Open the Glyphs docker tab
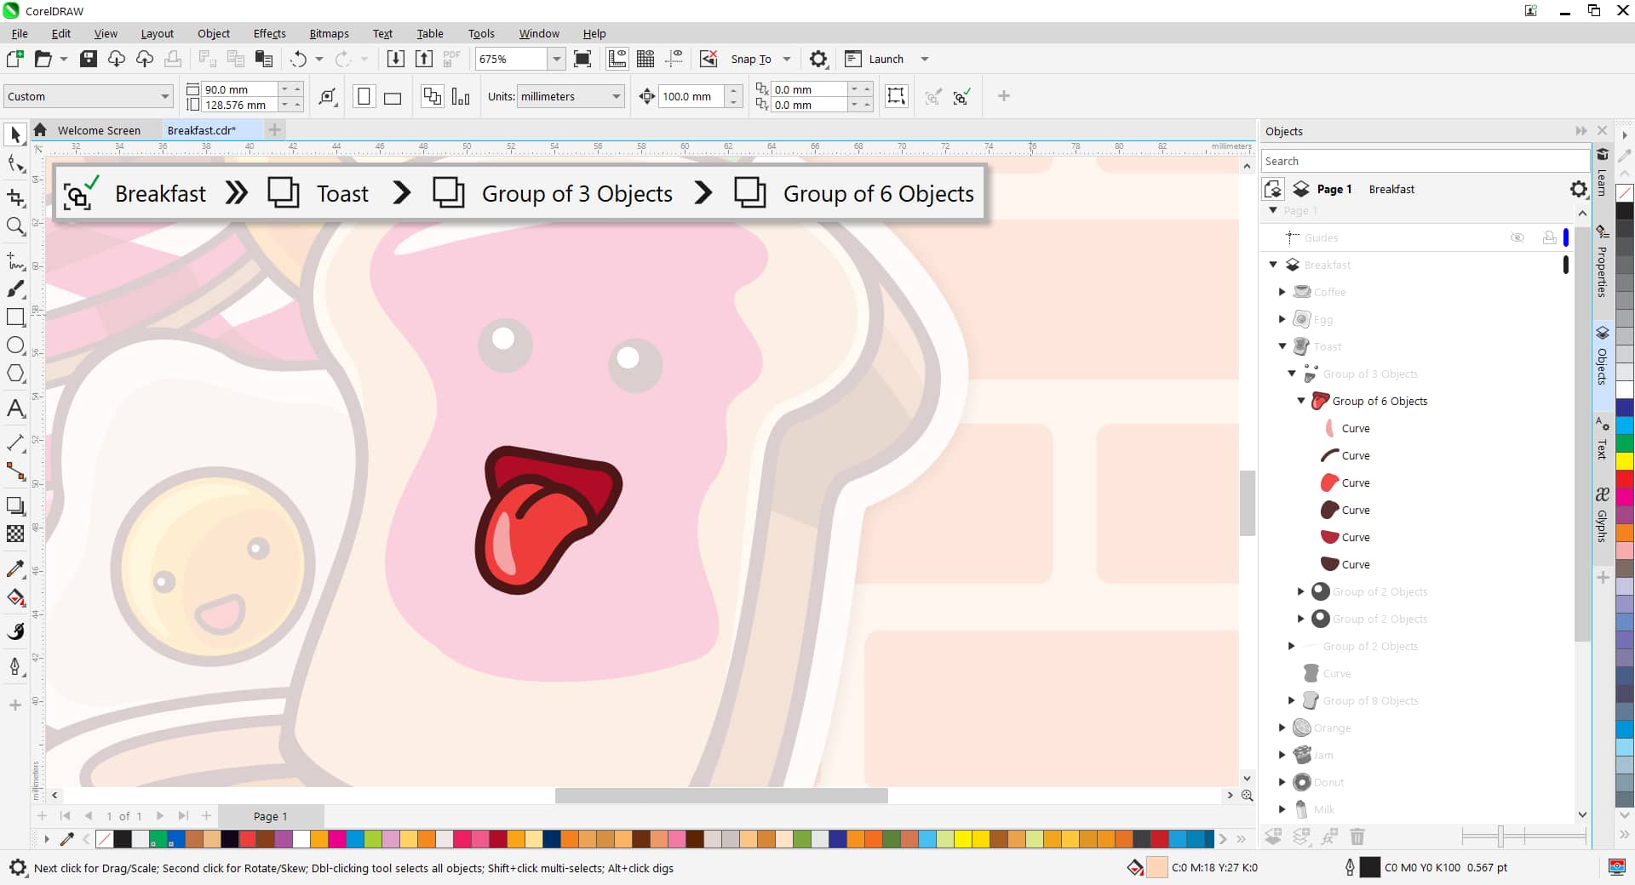The width and height of the screenshot is (1635, 885). (1602, 517)
